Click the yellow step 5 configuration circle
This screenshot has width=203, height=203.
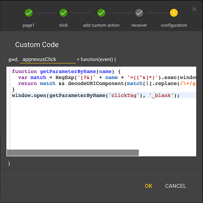pyautogui.click(x=174, y=13)
